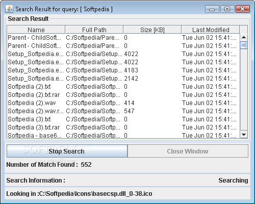Stop the running search
255x204 pixels.
pyautogui.click(x=67, y=151)
